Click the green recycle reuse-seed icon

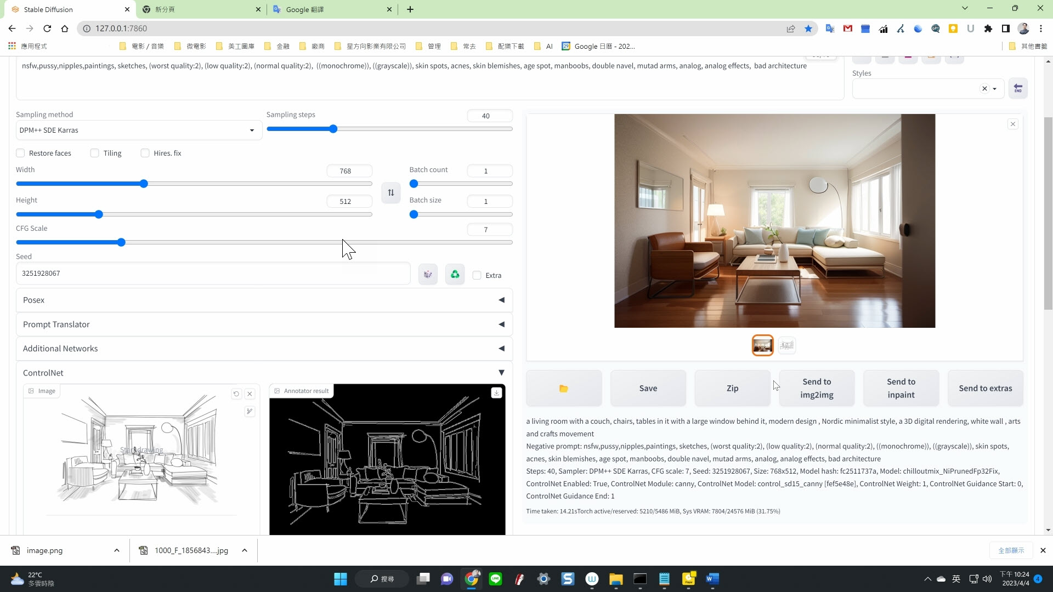click(455, 274)
